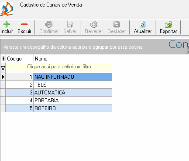Screen dimensions: 189x161
Task: Sort by the Código column header
Action: click(x=20, y=59)
